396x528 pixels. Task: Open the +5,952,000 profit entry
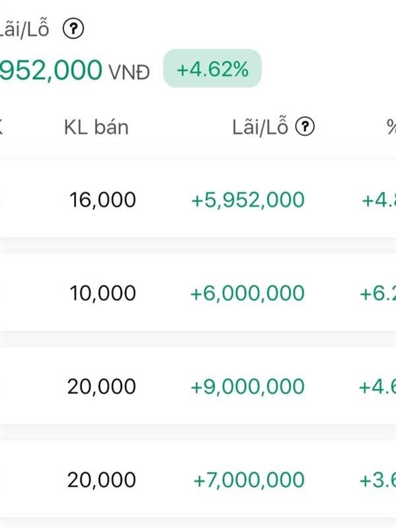point(248,199)
